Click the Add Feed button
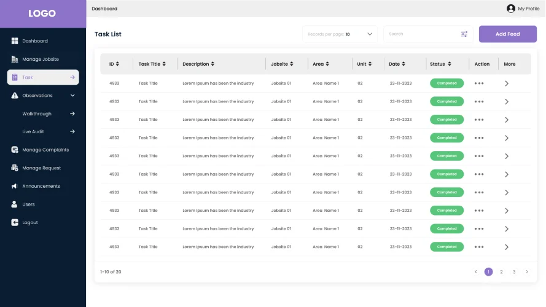Image resolution: width=546 pixels, height=307 pixels. point(507,34)
